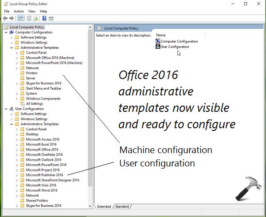Click Computer Configuration icon in the Name list
Image resolution: width=266 pixels, height=217 pixels.
point(158,41)
